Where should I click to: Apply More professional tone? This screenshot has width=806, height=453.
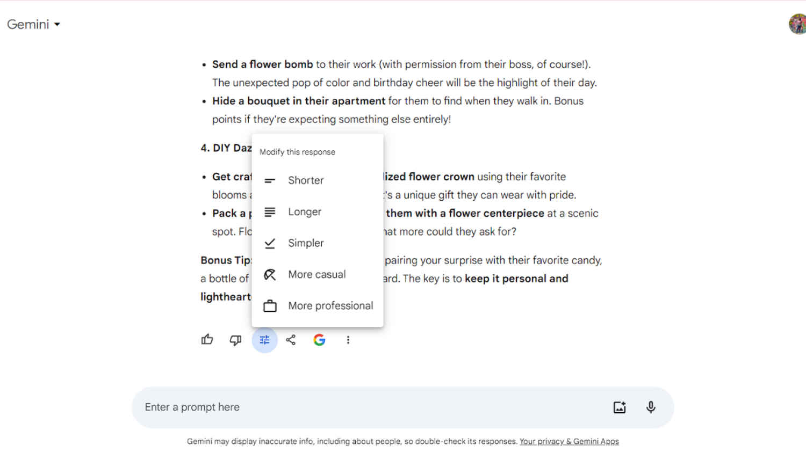pos(330,305)
